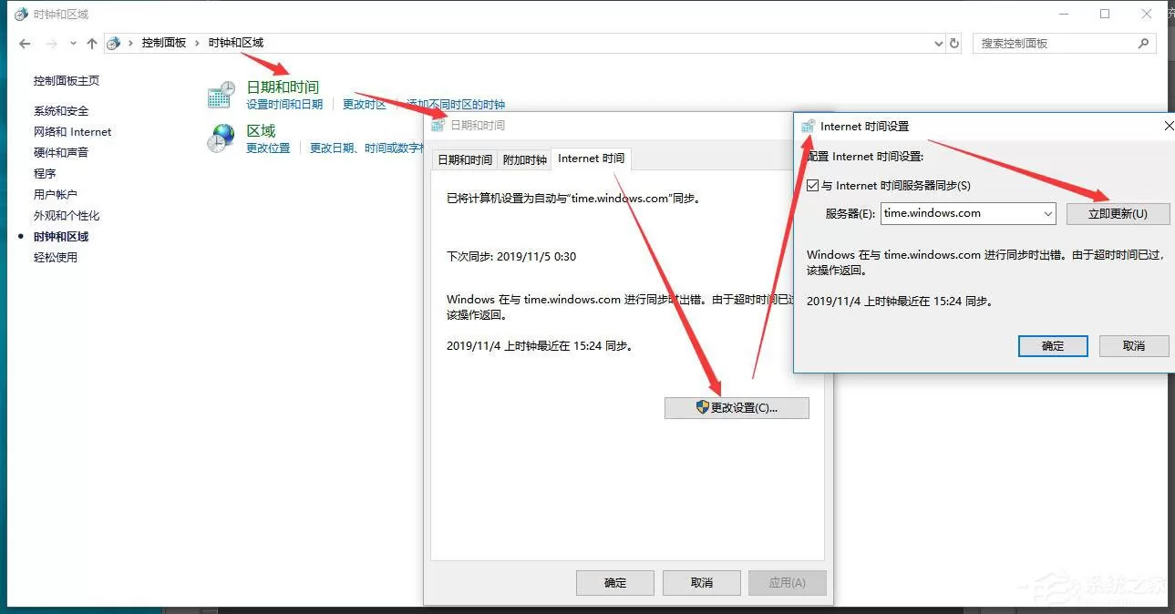Navigate up one level with up arrow
The height and width of the screenshot is (614, 1175).
(92, 43)
